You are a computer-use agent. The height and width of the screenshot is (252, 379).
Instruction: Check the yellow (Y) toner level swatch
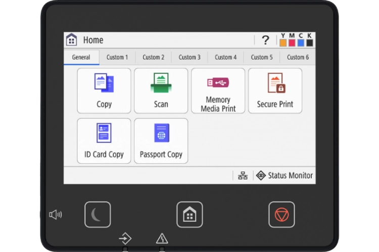(283, 43)
